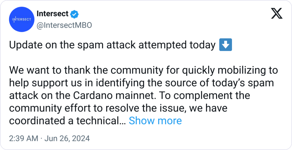Click the line starting "We want to thank"
The height and width of the screenshot is (150, 292).
(143, 70)
